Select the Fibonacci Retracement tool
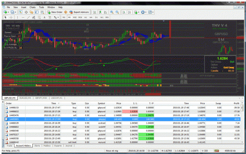Screen dimensions: 246x154 (x=39, y=17)
